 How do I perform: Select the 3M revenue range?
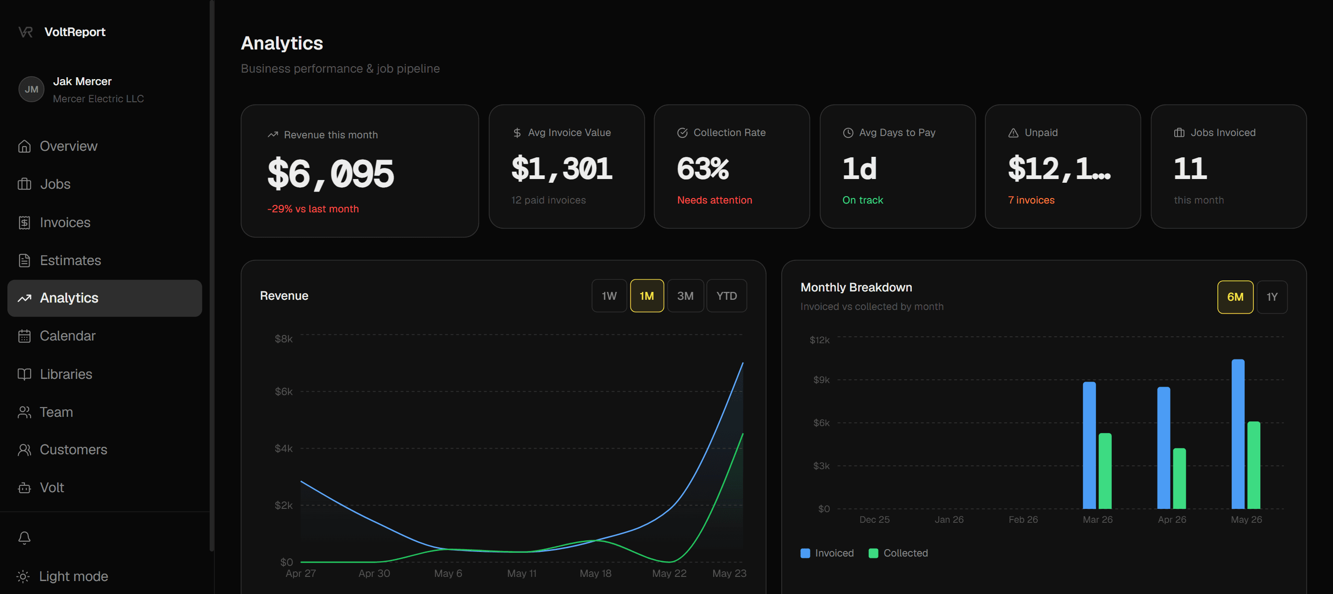click(685, 296)
